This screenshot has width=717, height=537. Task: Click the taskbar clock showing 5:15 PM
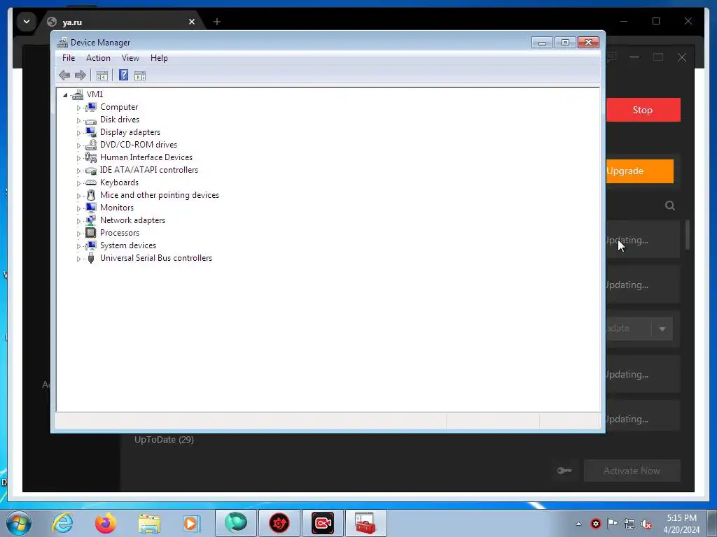pyautogui.click(x=682, y=524)
